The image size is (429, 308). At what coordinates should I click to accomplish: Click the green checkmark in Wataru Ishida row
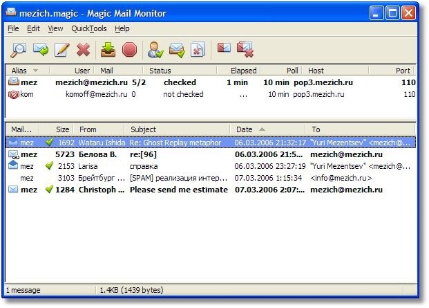(x=49, y=142)
